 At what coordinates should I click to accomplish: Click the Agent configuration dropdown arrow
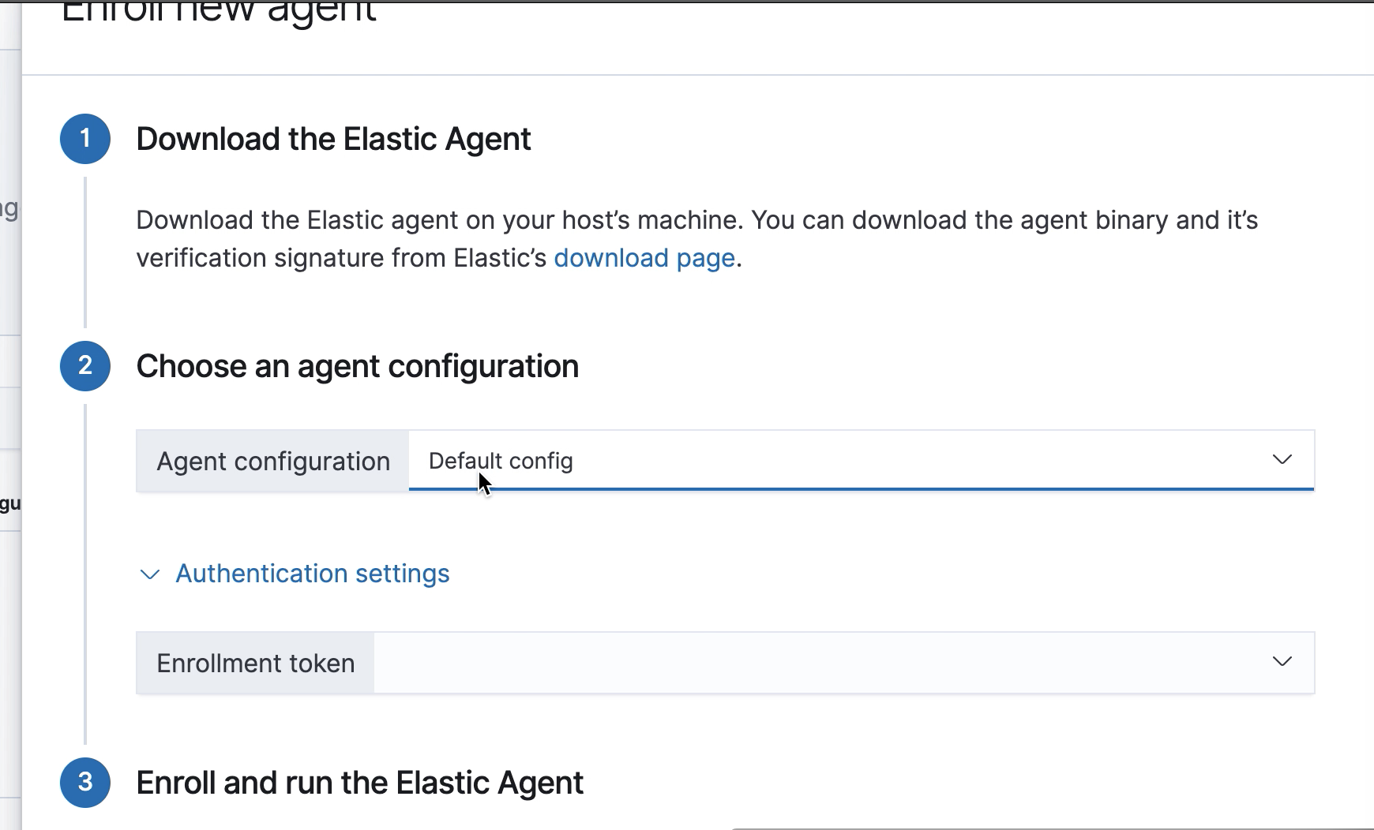coord(1282,460)
